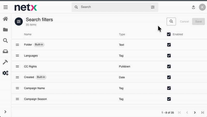Click the upload icon in header
The width and height of the screenshot is (207, 117).
point(194,7)
